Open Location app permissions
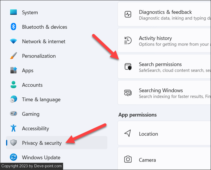Viewport: 211px width, 170px height. pos(148,134)
